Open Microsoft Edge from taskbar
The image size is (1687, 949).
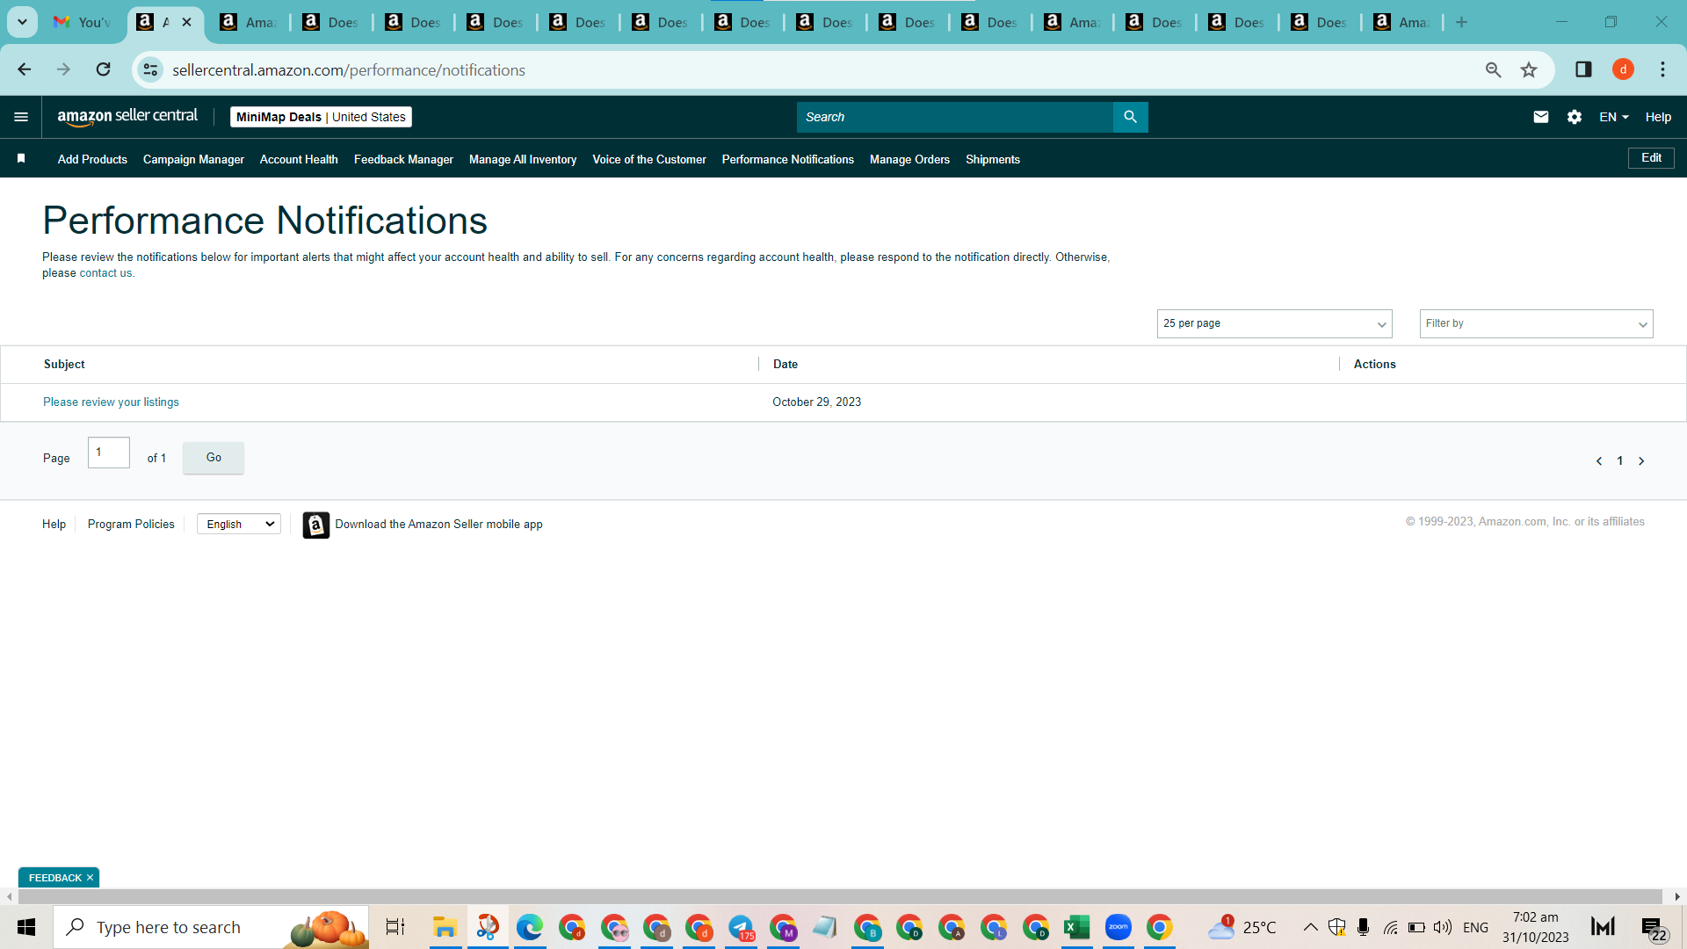(x=529, y=927)
